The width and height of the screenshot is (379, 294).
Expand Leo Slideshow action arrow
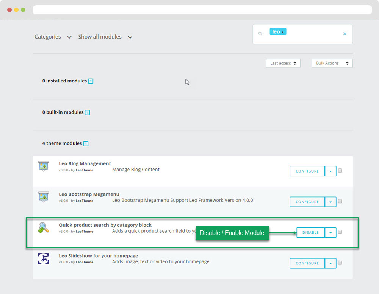coord(330,263)
